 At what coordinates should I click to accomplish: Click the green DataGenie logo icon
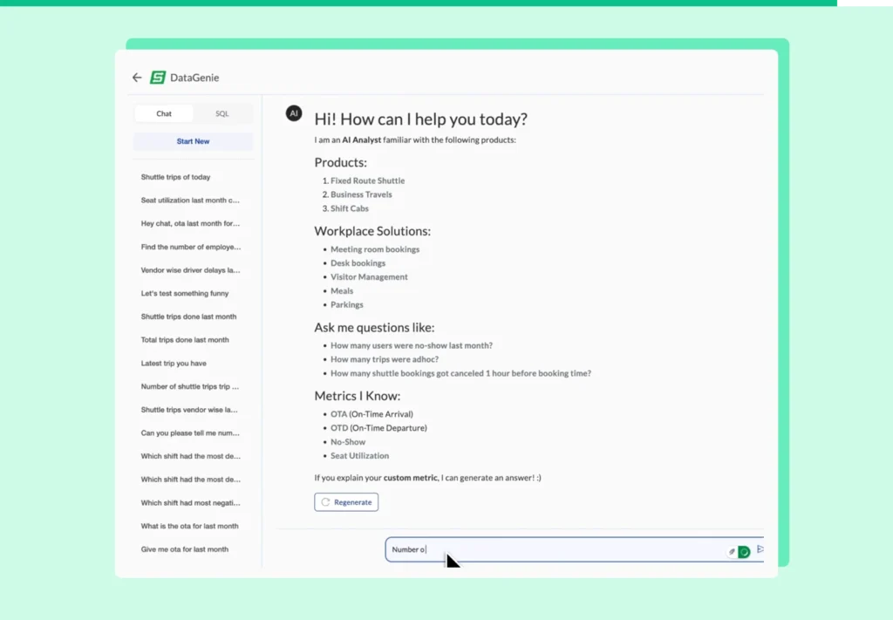pyautogui.click(x=158, y=78)
